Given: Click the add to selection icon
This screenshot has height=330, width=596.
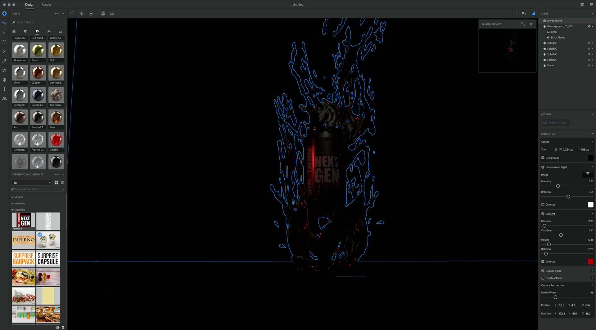Looking at the screenshot, I should click(x=81, y=14).
